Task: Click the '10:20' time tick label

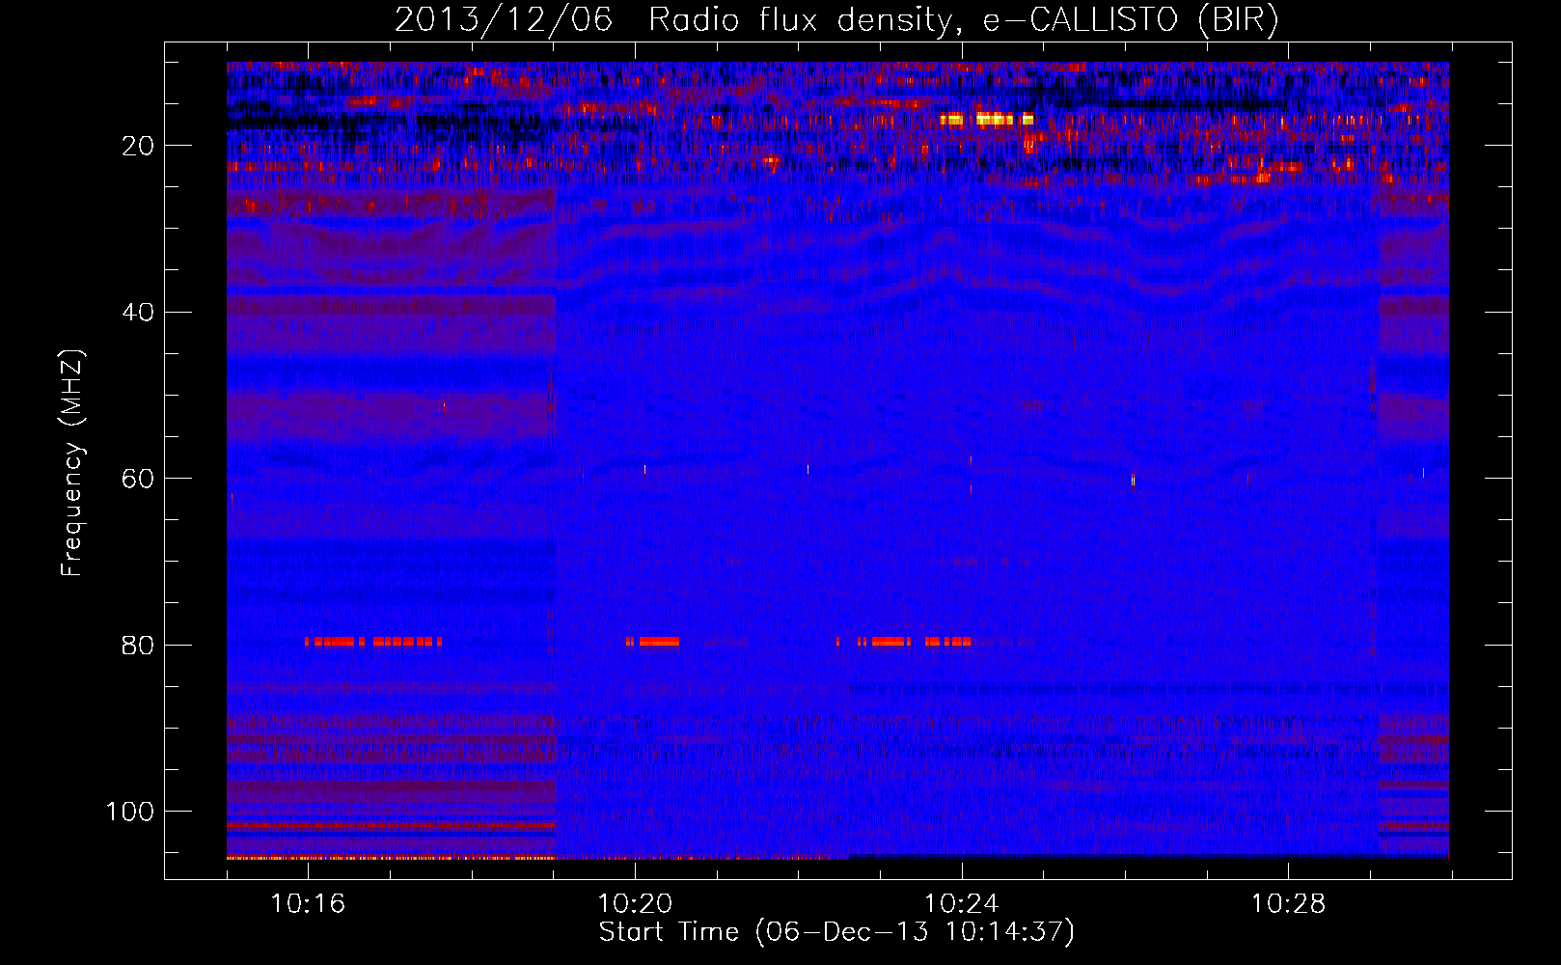Action: 635,903
